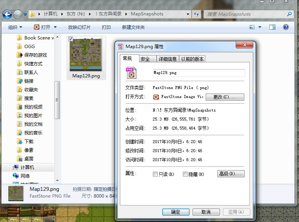Click 打印 in the toolbar
The image size is (299, 222).
(x=106, y=27)
